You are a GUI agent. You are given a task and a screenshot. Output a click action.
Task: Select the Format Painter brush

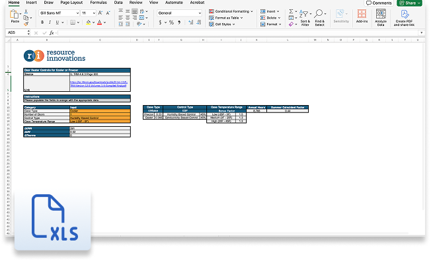tap(26, 24)
